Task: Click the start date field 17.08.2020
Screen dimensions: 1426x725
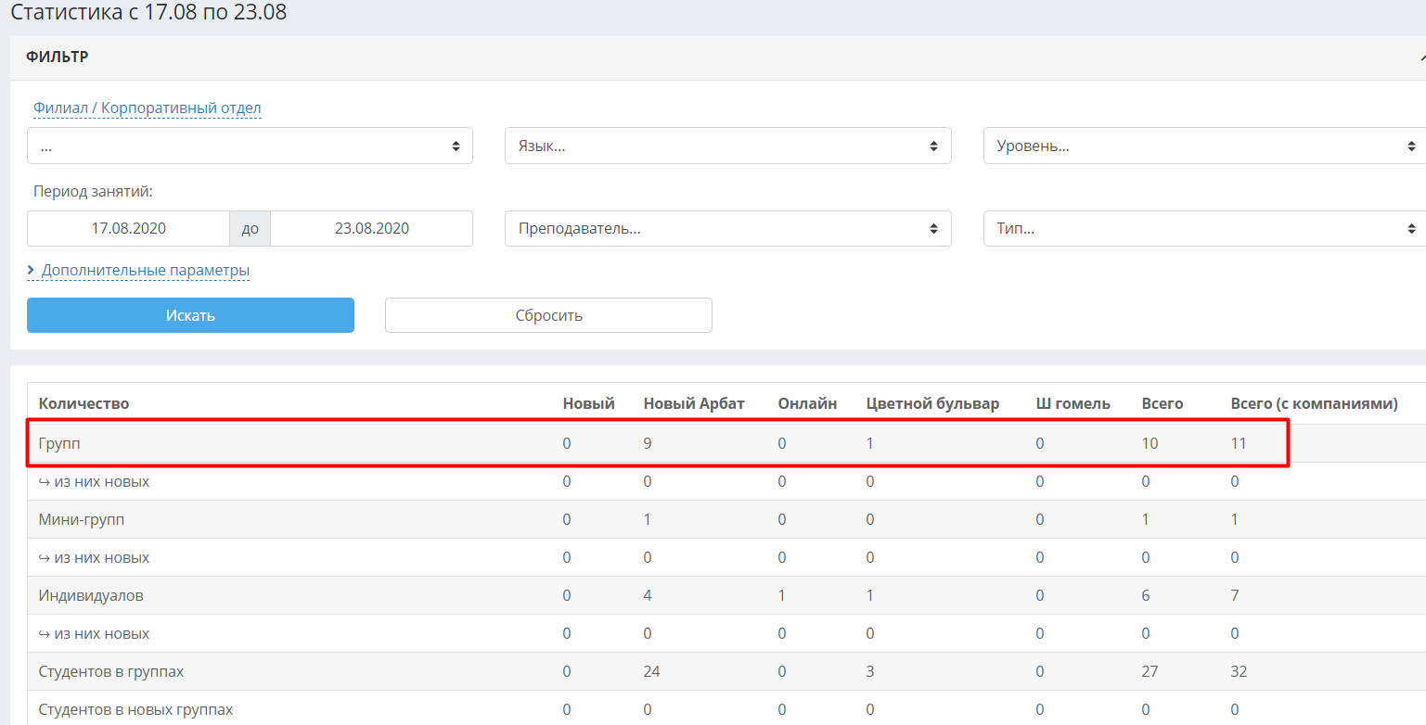Action: 128,228
